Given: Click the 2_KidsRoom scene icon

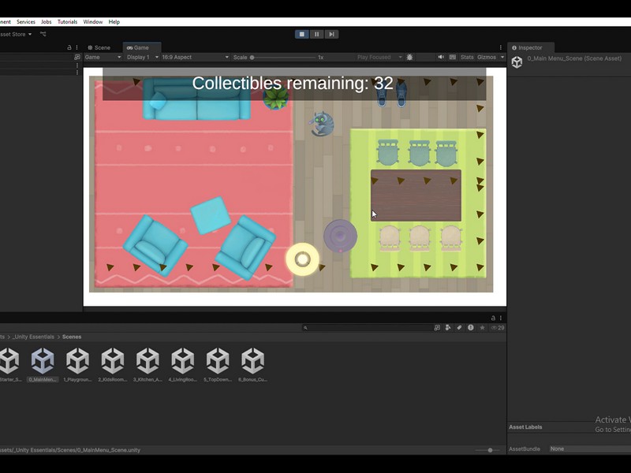Looking at the screenshot, I should pos(112,361).
